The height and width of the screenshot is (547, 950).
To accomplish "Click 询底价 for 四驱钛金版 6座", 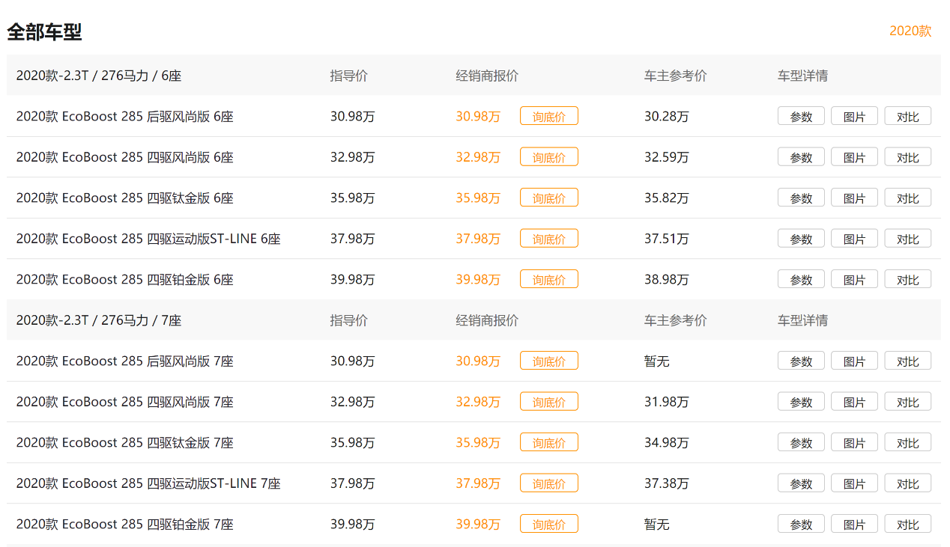I will tap(549, 198).
